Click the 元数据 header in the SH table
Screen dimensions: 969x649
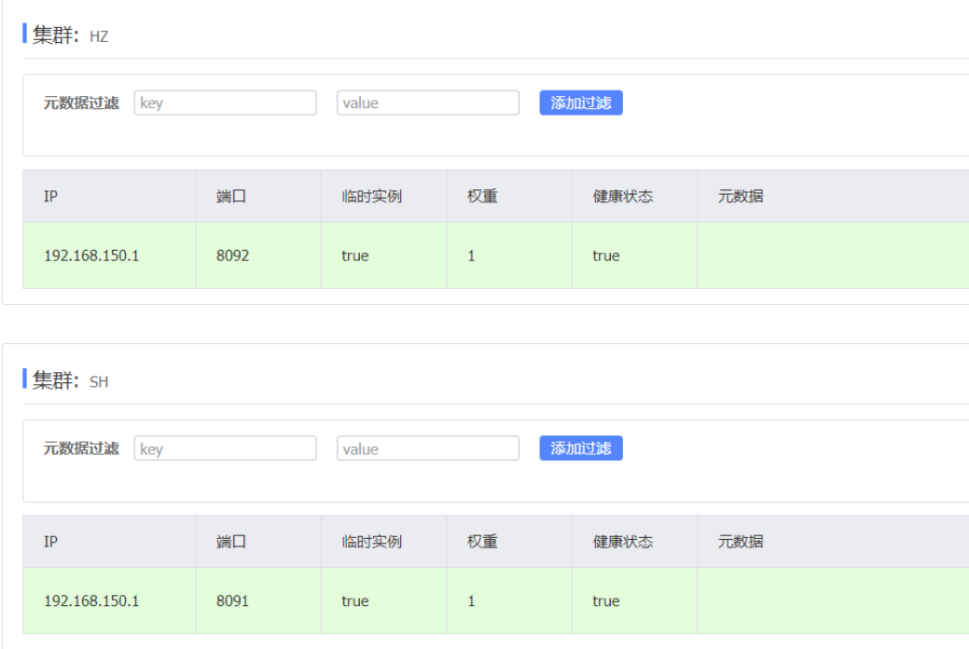tap(741, 542)
